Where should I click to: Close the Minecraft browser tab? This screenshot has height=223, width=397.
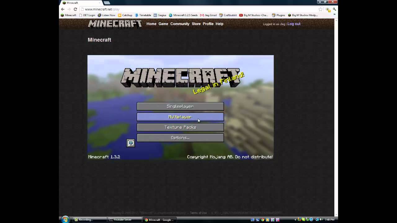click(100, 3)
